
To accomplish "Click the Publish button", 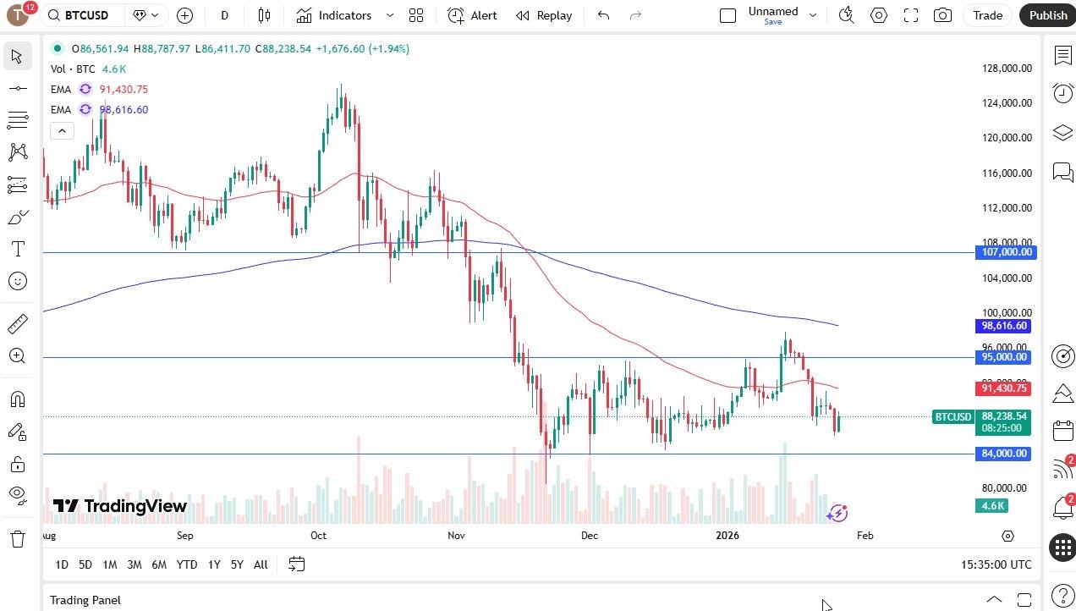I will click(1047, 15).
